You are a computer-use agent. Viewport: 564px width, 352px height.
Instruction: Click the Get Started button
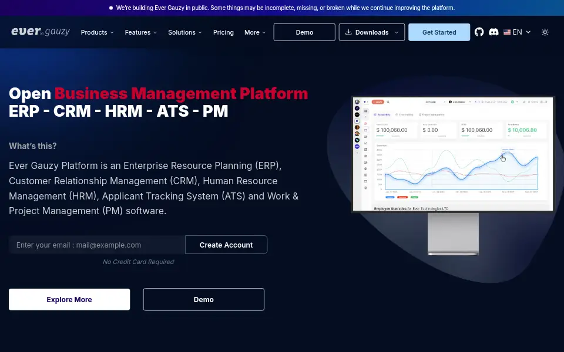(x=439, y=32)
